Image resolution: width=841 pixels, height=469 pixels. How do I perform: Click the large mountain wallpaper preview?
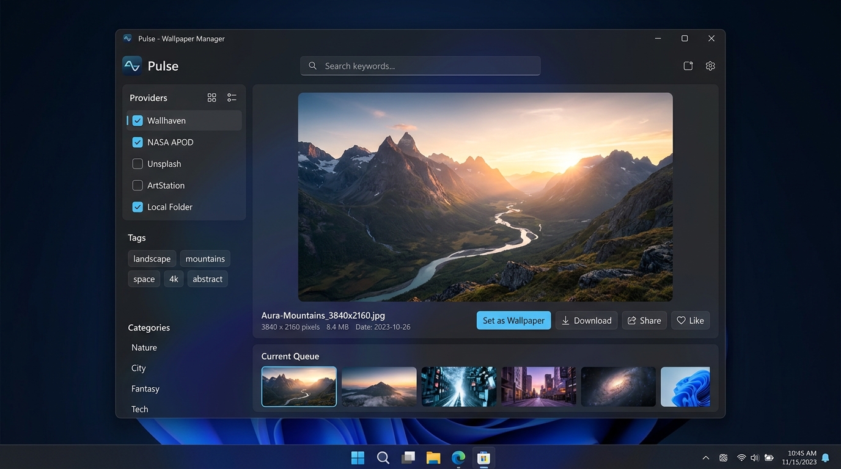[485, 197]
